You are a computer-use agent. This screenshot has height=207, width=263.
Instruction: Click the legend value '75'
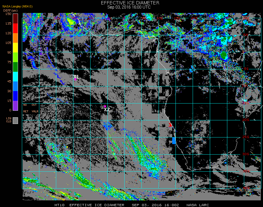pos(9,62)
